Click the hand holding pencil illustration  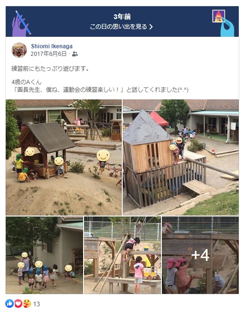point(21,23)
